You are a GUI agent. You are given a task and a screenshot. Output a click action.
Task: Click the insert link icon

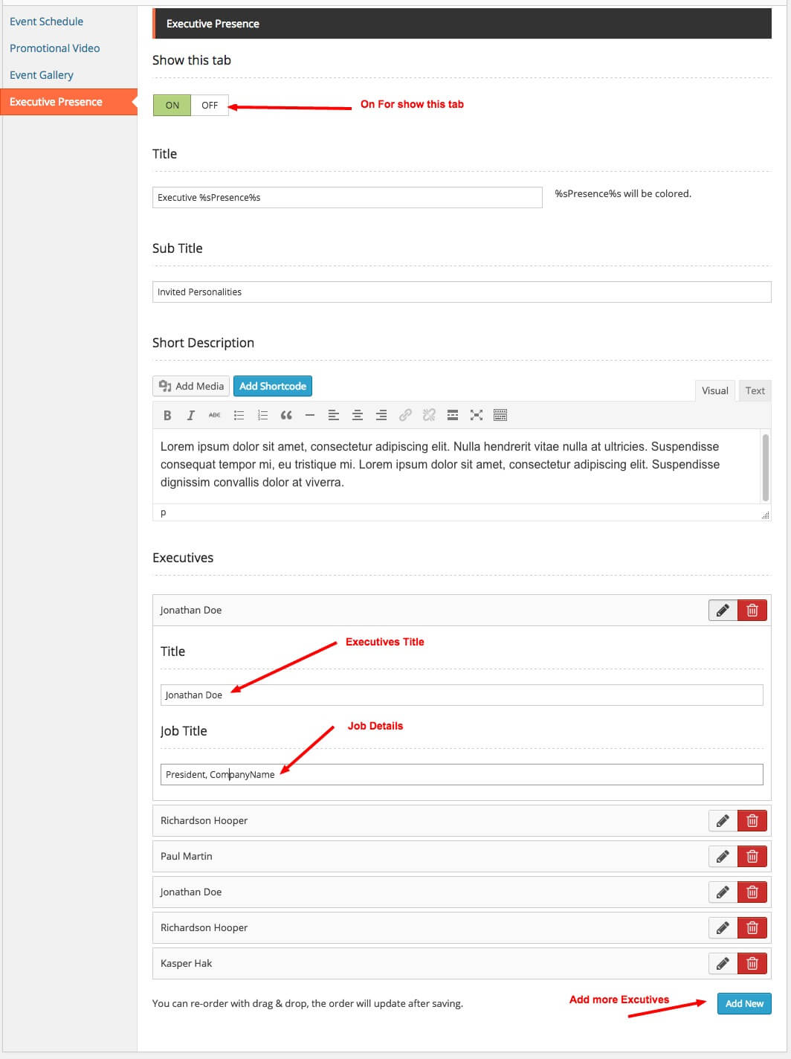pyautogui.click(x=405, y=416)
